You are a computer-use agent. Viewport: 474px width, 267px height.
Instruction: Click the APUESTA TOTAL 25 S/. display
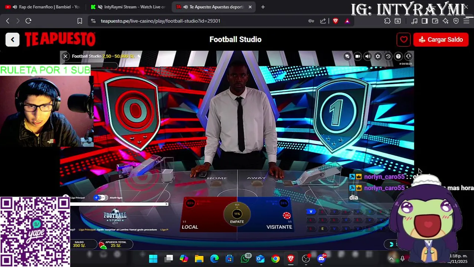click(x=115, y=244)
